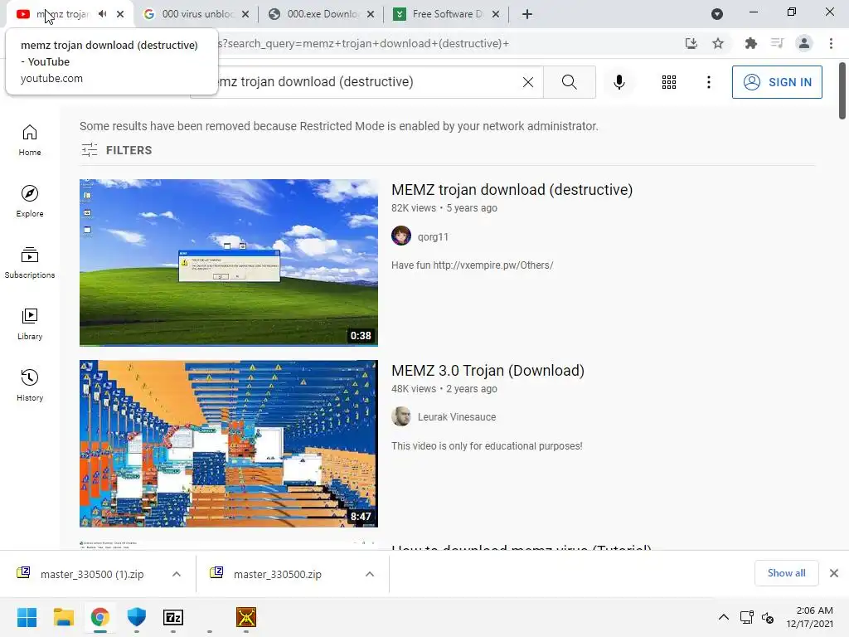This screenshot has height=637, width=849.
Task: Open the media control icon in toolbar
Action: [x=777, y=43]
